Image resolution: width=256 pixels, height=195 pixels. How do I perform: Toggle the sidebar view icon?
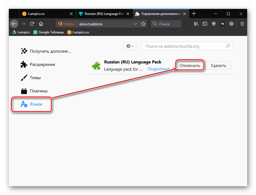(205, 24)
